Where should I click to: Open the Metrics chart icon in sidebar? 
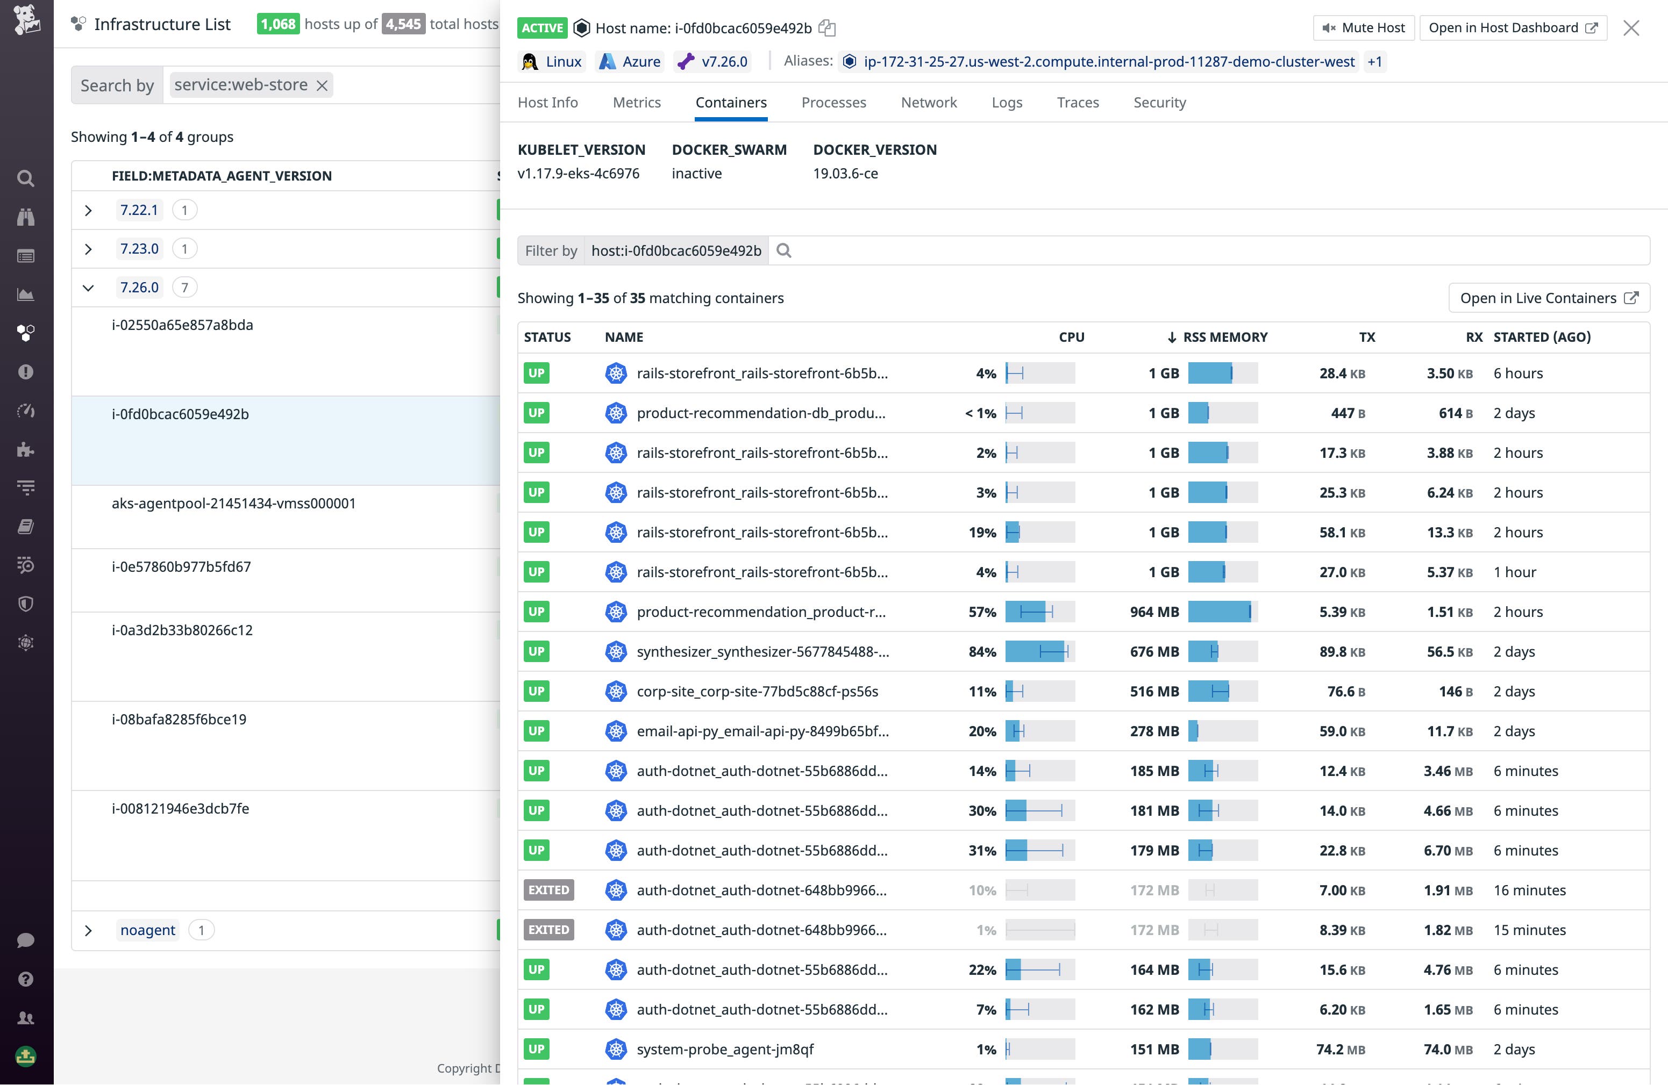coord(26,294)
